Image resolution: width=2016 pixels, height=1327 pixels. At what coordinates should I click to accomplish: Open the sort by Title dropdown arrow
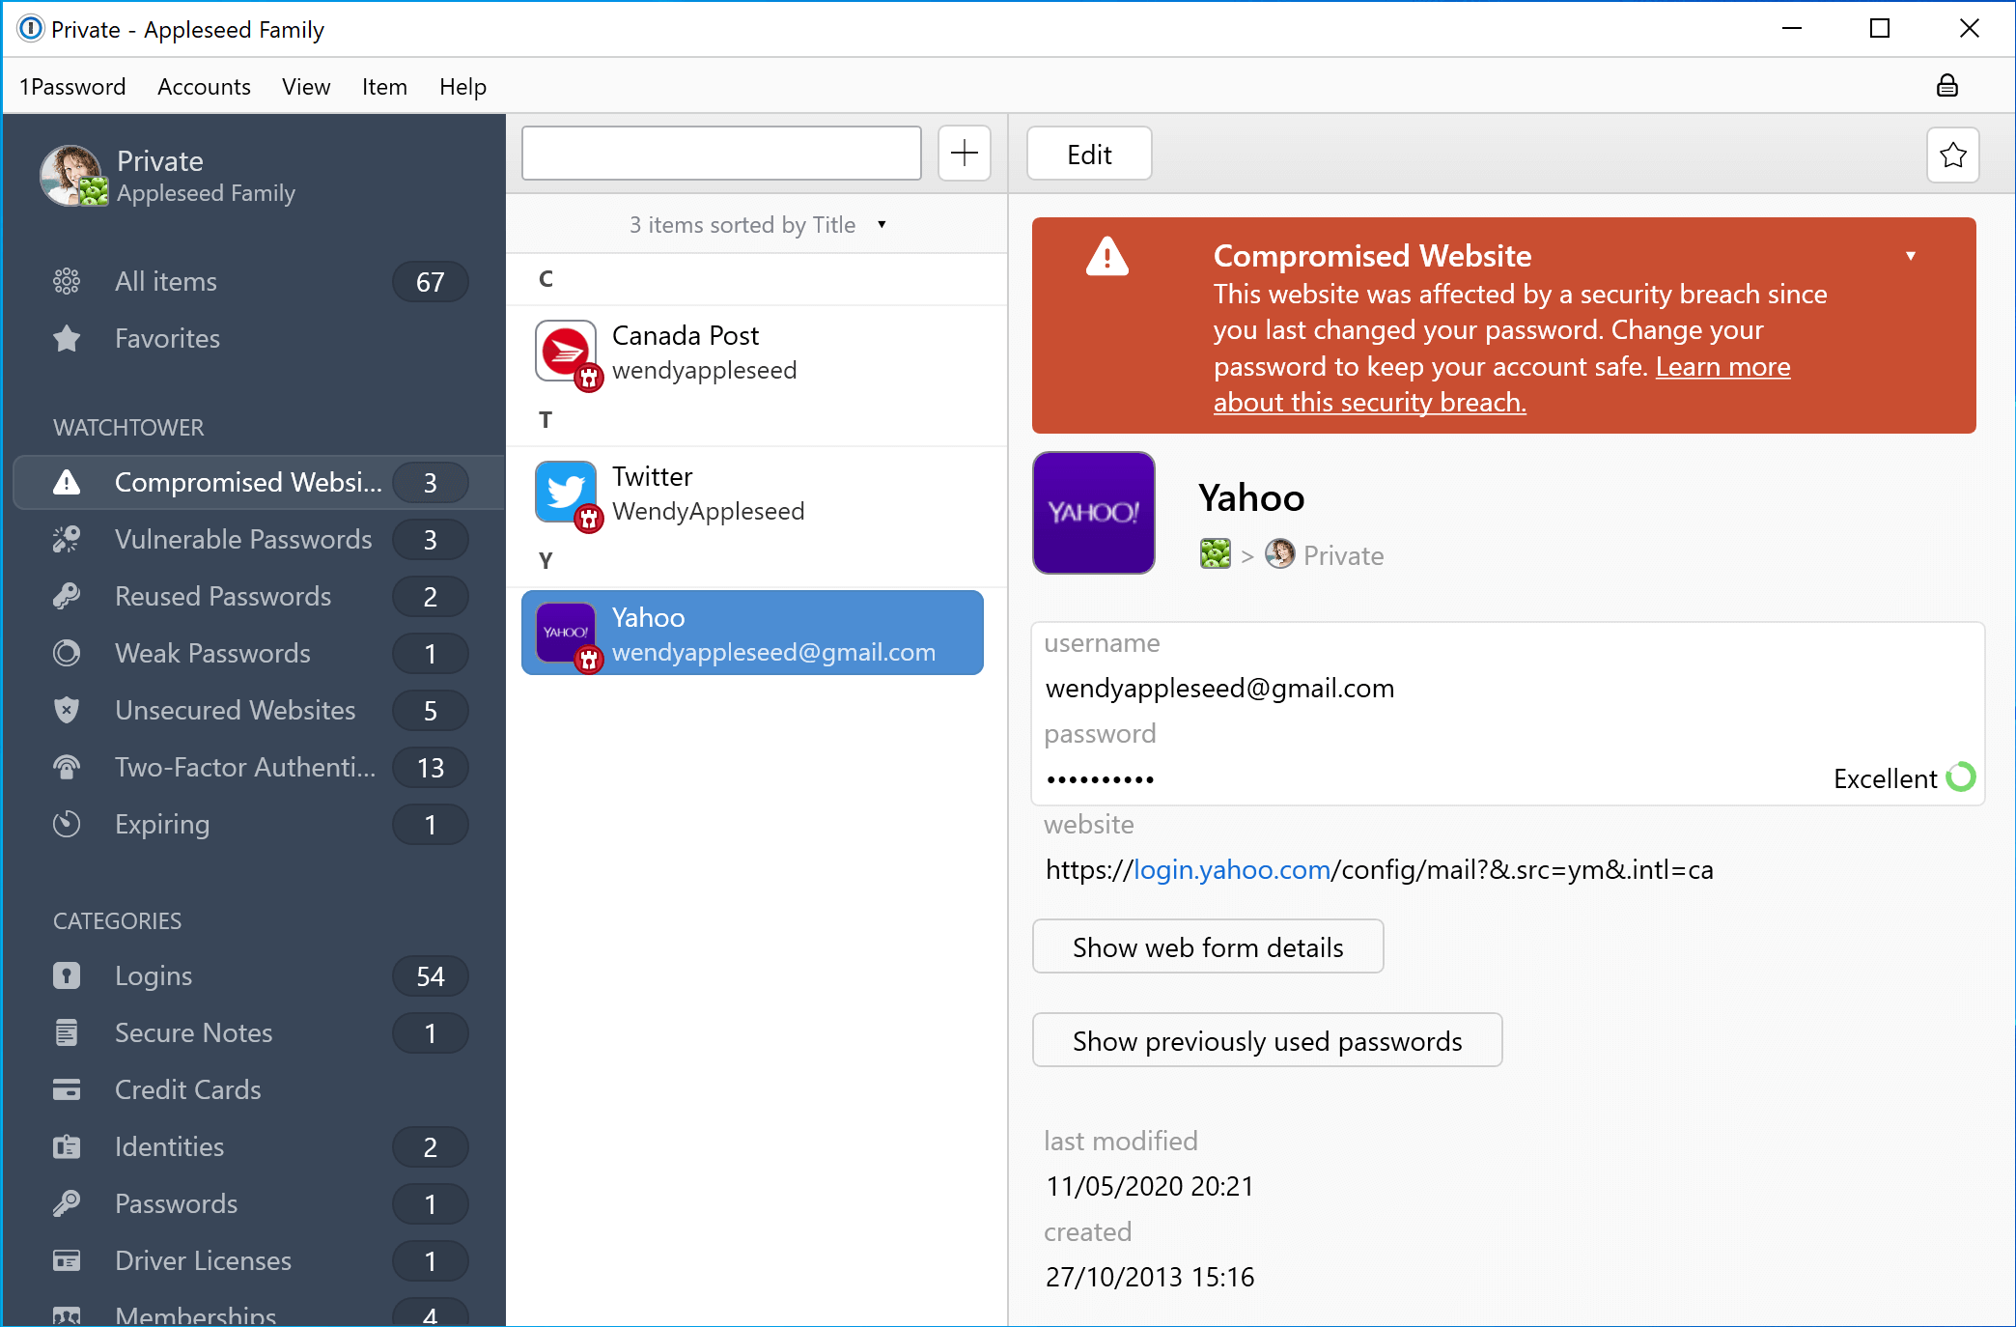coord(882,224)
